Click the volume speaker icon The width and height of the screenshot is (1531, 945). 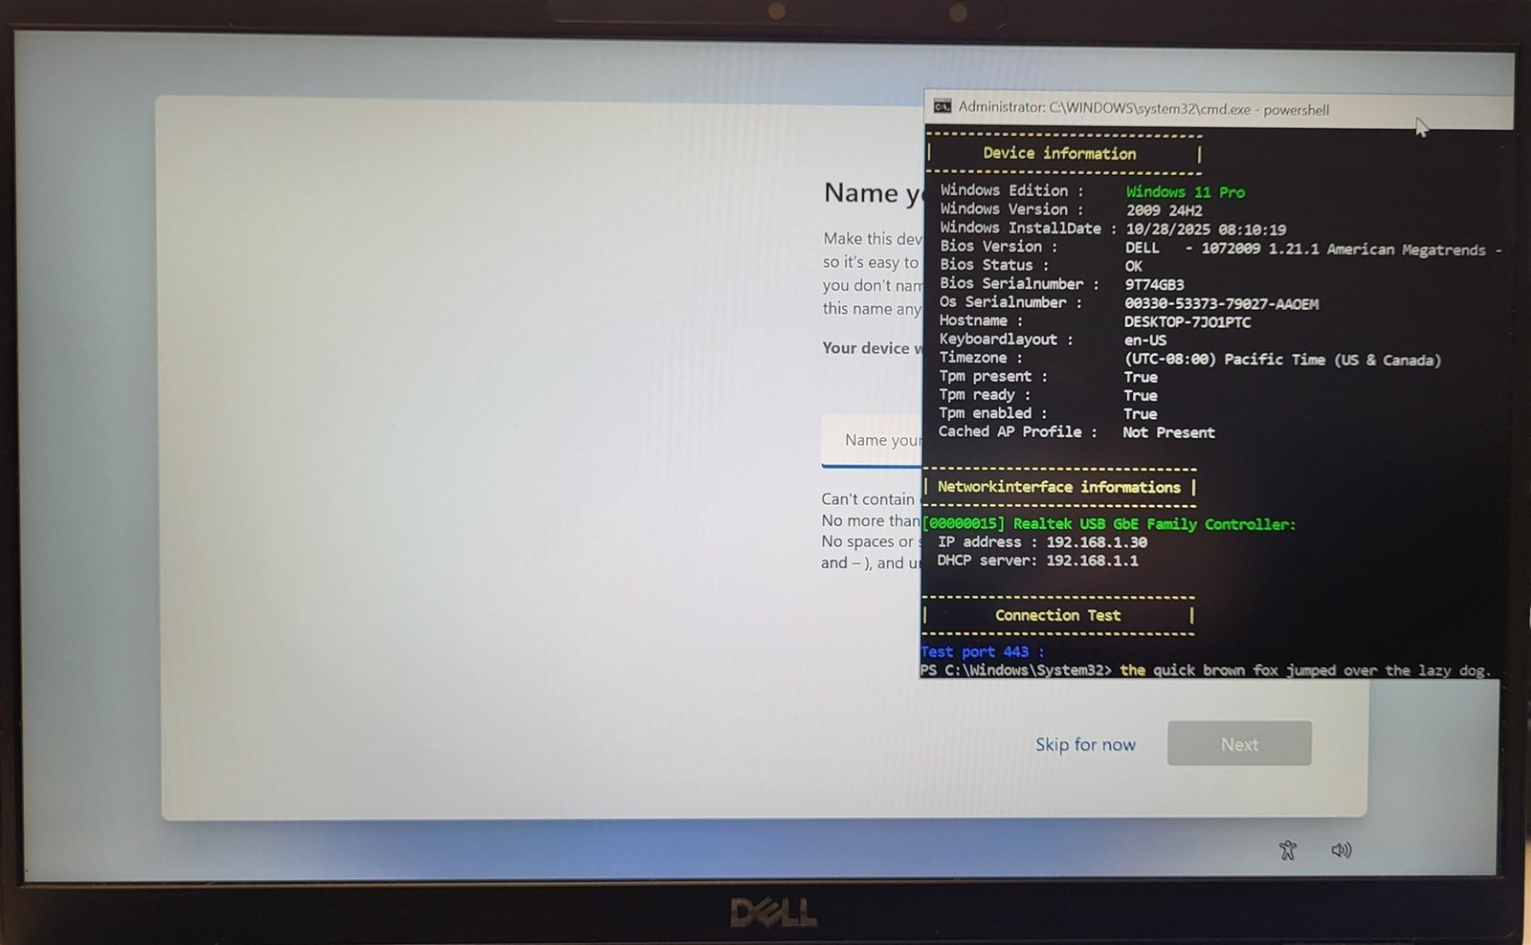1342,849
